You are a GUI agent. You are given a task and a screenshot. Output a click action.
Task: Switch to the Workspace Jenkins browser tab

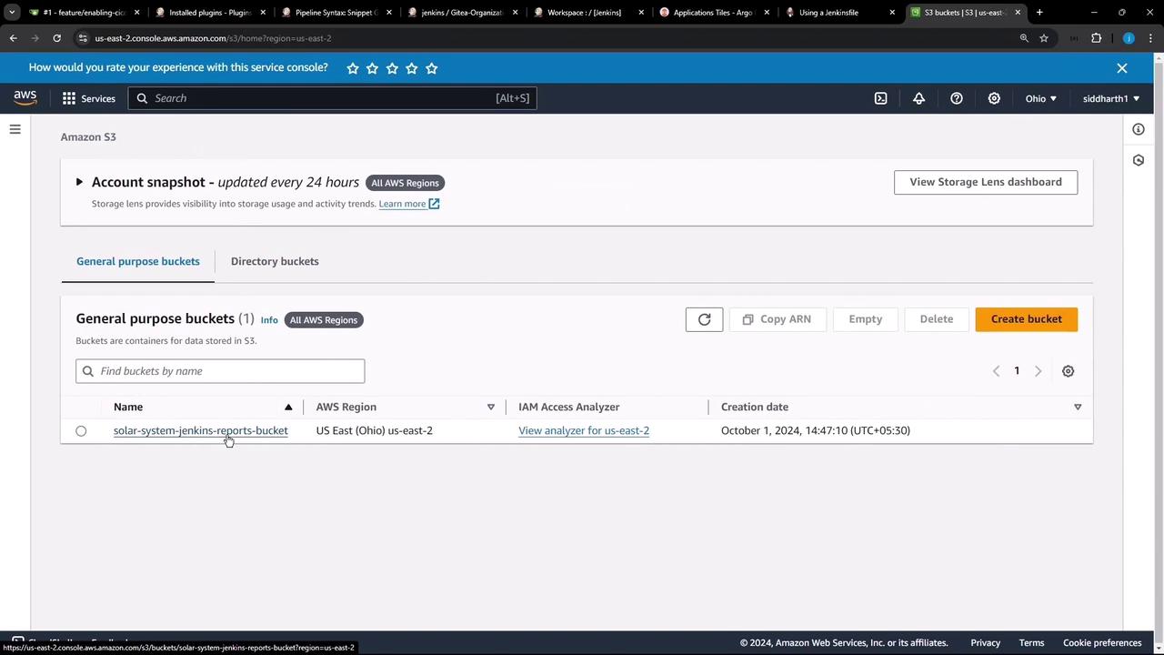coord(587,13)
